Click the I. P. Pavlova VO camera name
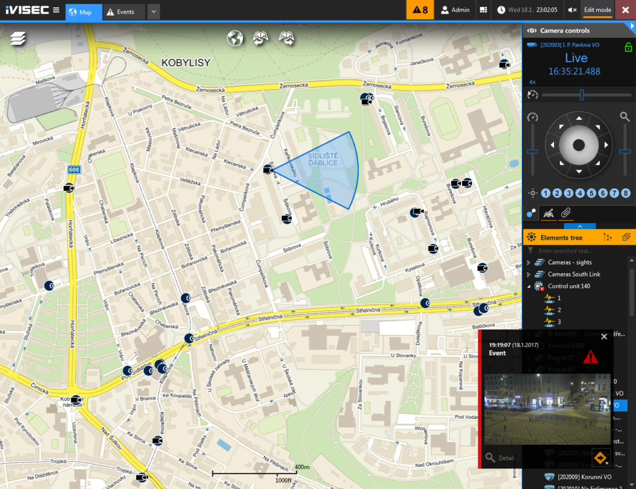Screen dimensions: 636x489 coord(569,45)
